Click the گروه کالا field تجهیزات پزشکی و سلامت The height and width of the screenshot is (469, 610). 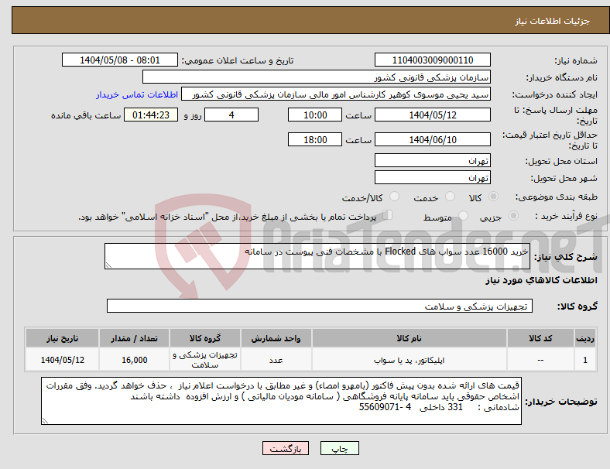click(x=320, y=306)
